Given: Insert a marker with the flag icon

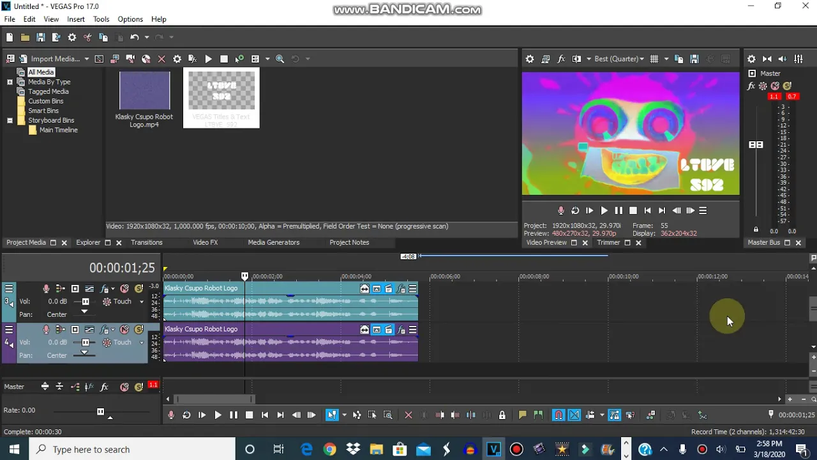Looking at the screenshot, I should (x=522, y=415).
